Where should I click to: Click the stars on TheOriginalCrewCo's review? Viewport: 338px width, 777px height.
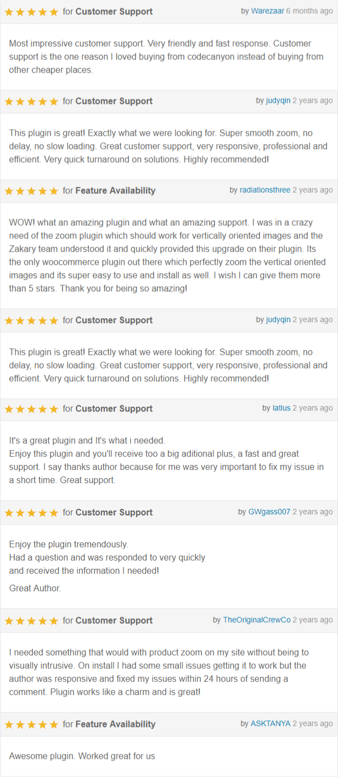31,621
